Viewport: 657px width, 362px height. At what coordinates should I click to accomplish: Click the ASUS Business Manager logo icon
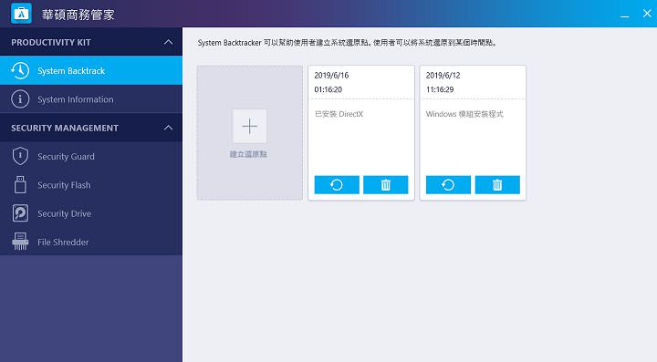(21, 14)
